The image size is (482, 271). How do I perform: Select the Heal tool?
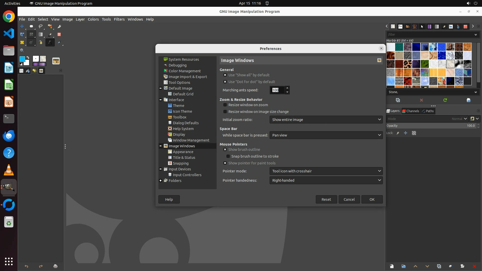22,42
